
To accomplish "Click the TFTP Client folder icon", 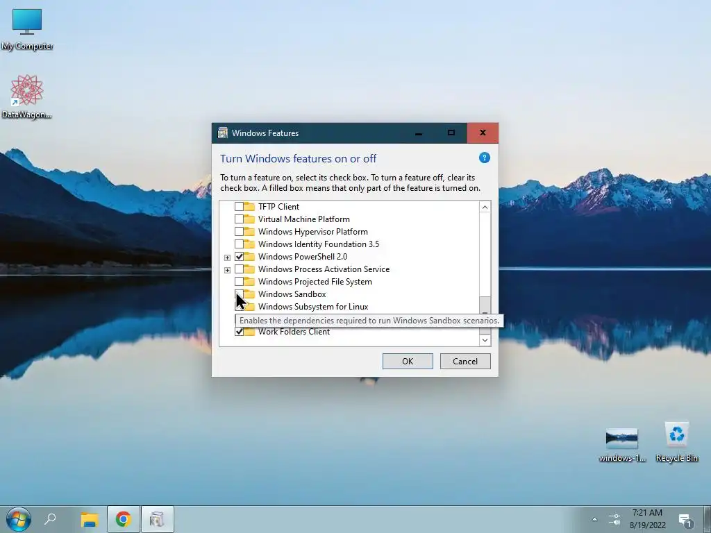I will click(249, 207).
